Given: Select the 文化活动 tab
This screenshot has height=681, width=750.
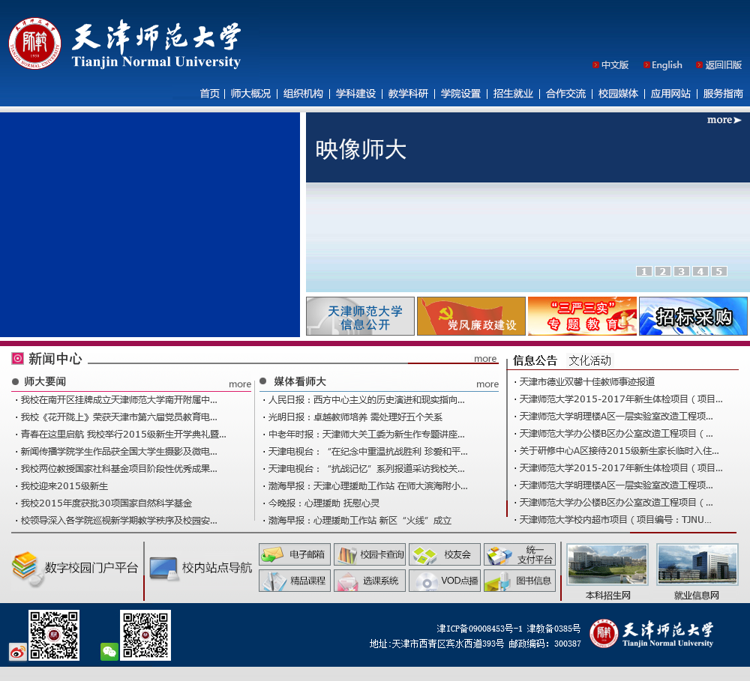Looking at the screenshot, I should (x=589, y=360).
